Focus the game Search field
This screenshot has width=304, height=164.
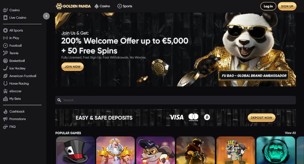click(x=175, y=100)
